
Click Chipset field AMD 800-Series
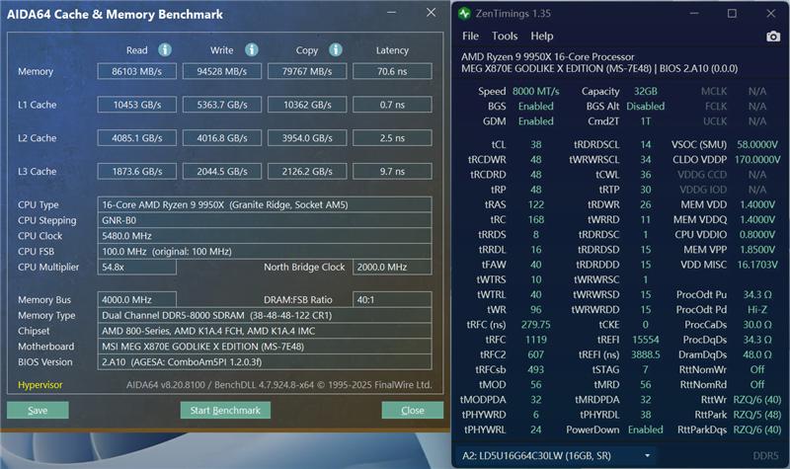pos(265,331)
